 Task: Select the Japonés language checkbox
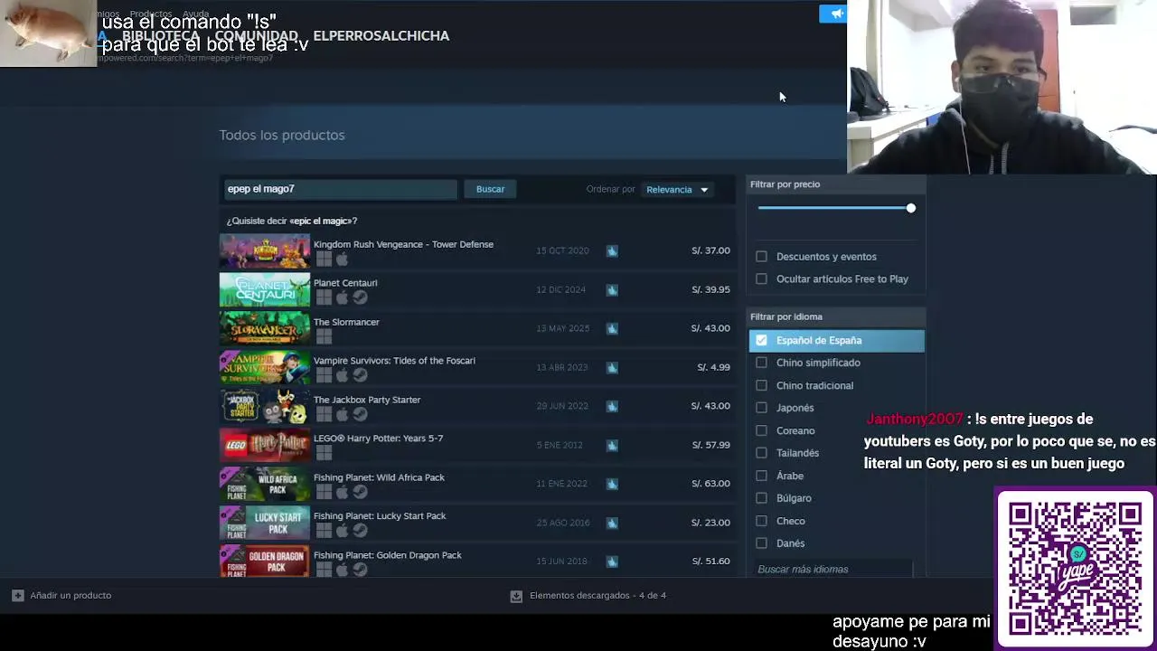(761, 408)
